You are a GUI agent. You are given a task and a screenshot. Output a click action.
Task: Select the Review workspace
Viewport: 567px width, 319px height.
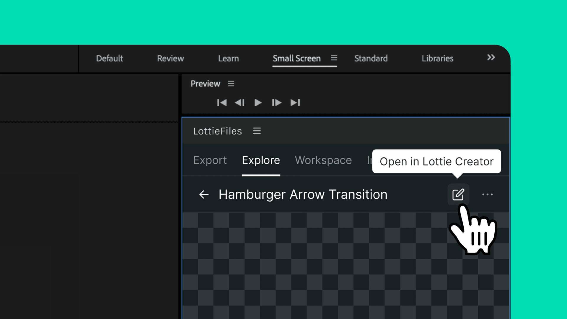tap(170, 58)
